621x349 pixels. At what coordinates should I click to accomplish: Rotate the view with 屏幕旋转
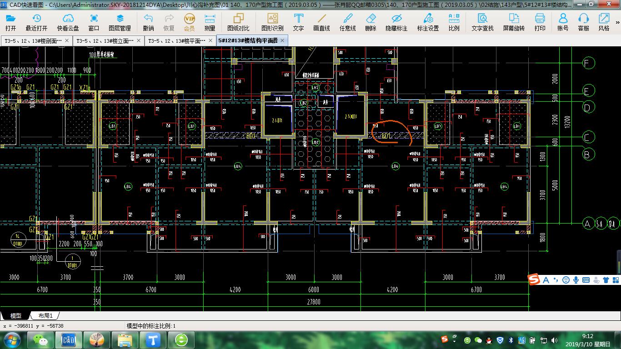coord(514,22)
